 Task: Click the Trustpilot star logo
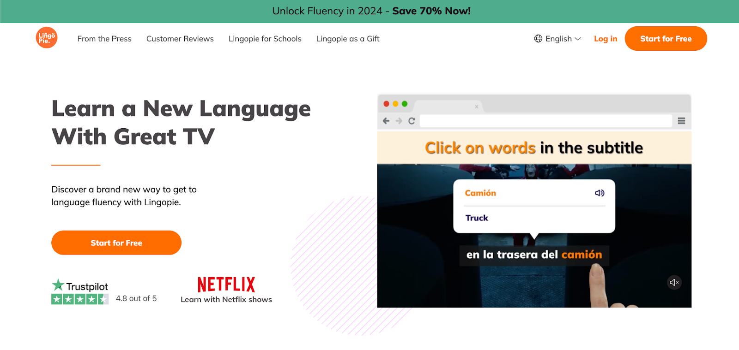coord(58,285)
